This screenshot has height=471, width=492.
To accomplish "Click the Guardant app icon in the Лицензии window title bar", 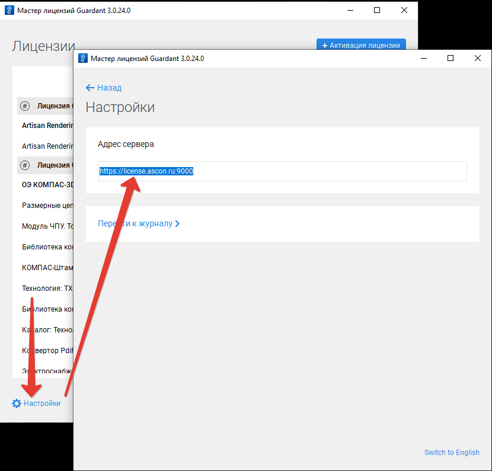I will (x=8, y=10).
